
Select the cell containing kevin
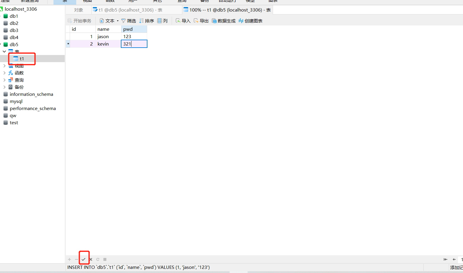tap(108, 44)
